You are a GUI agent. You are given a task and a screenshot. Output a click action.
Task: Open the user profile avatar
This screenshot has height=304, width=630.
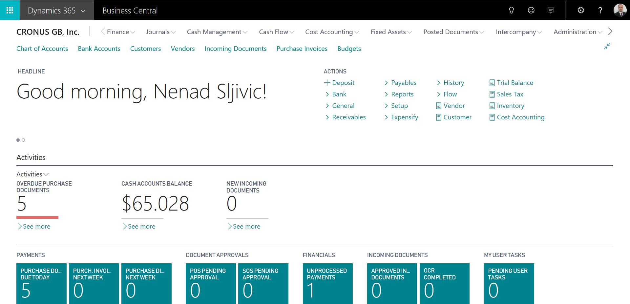620,10
